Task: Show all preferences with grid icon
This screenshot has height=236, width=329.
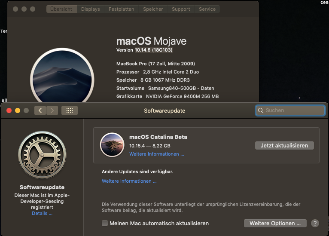Action: (70, 110)
